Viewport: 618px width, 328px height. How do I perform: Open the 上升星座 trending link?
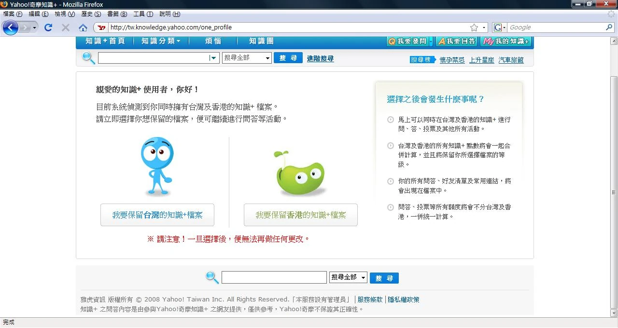click(x=481, y=60)
